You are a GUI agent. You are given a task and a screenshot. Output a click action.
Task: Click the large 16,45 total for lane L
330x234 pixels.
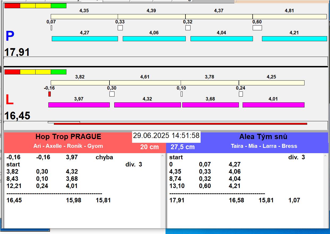tap(17, 116)
